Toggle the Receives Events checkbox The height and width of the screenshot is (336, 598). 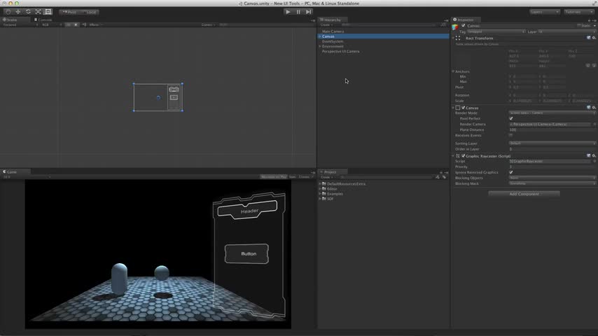(511, 135)
